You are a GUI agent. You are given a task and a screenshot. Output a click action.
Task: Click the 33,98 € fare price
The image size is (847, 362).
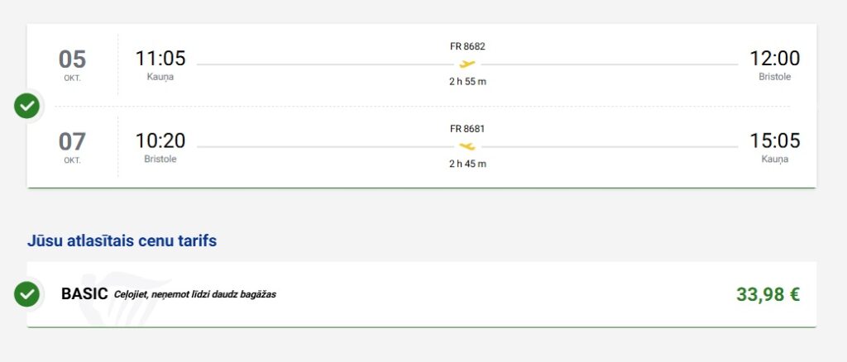click(768, 294)
